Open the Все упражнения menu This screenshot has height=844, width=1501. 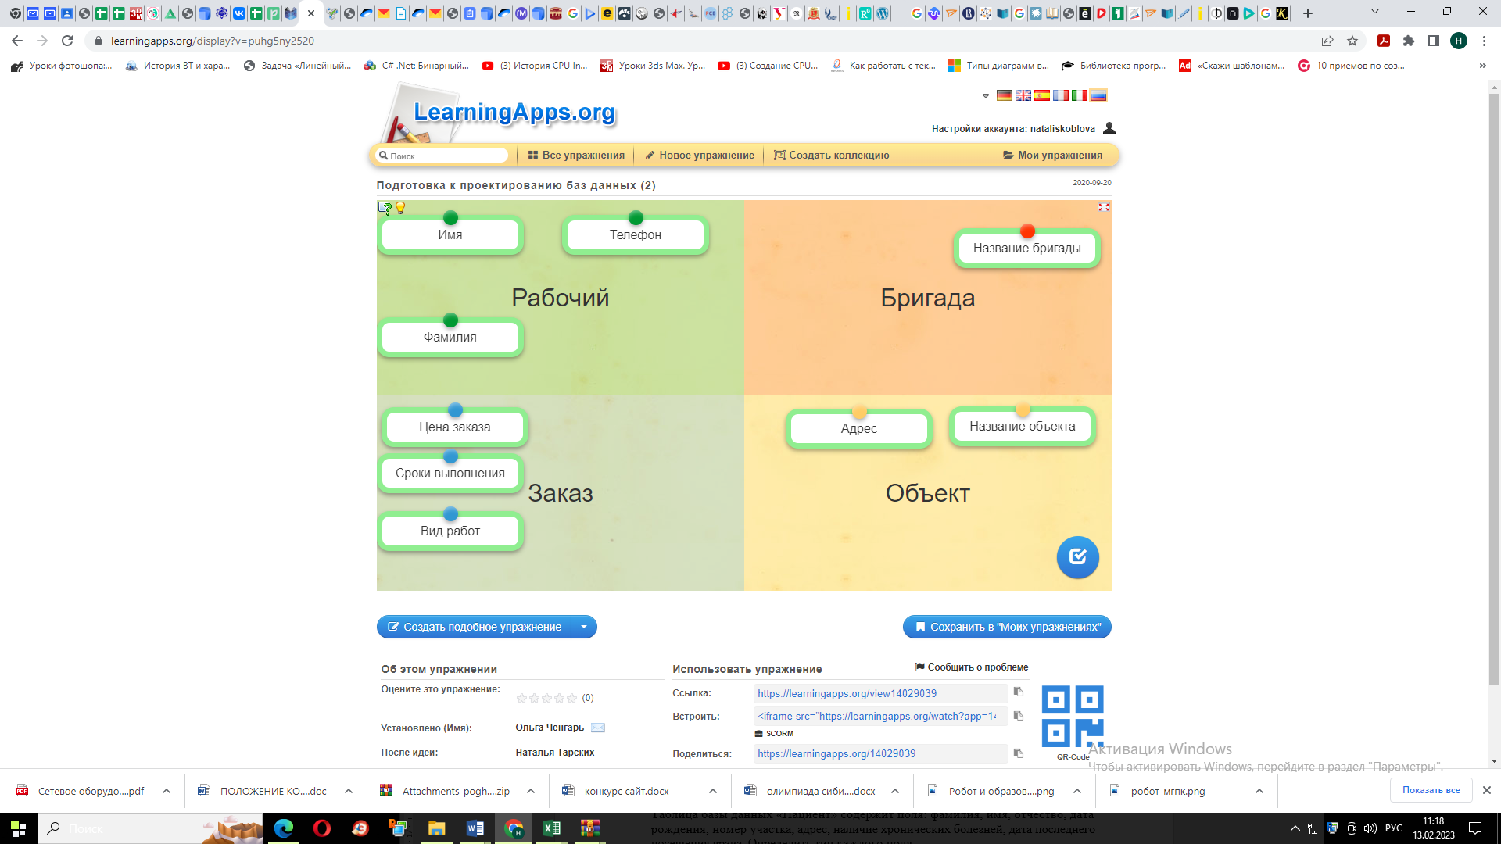(x=576, y=155)
